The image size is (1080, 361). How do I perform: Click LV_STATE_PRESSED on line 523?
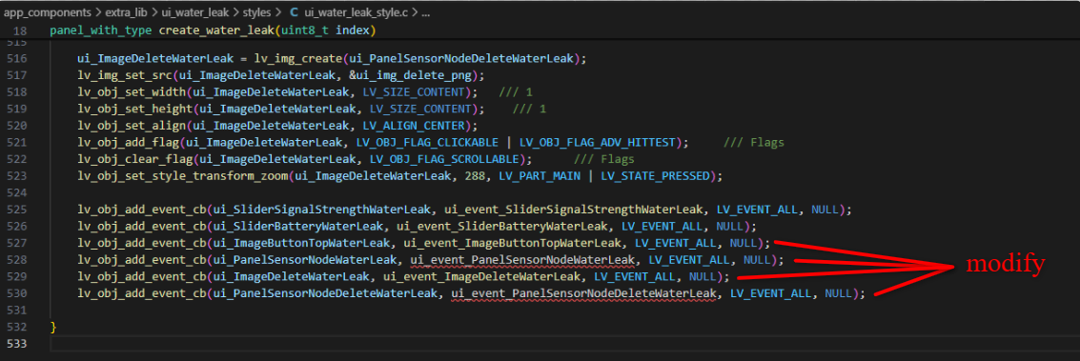(654, 176)
